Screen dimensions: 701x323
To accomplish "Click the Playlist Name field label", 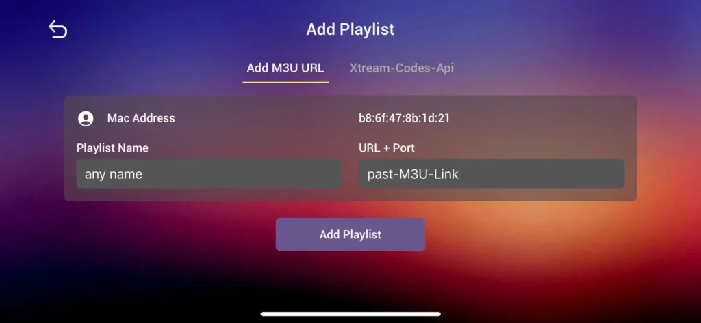I will click(x=112, y=148).
